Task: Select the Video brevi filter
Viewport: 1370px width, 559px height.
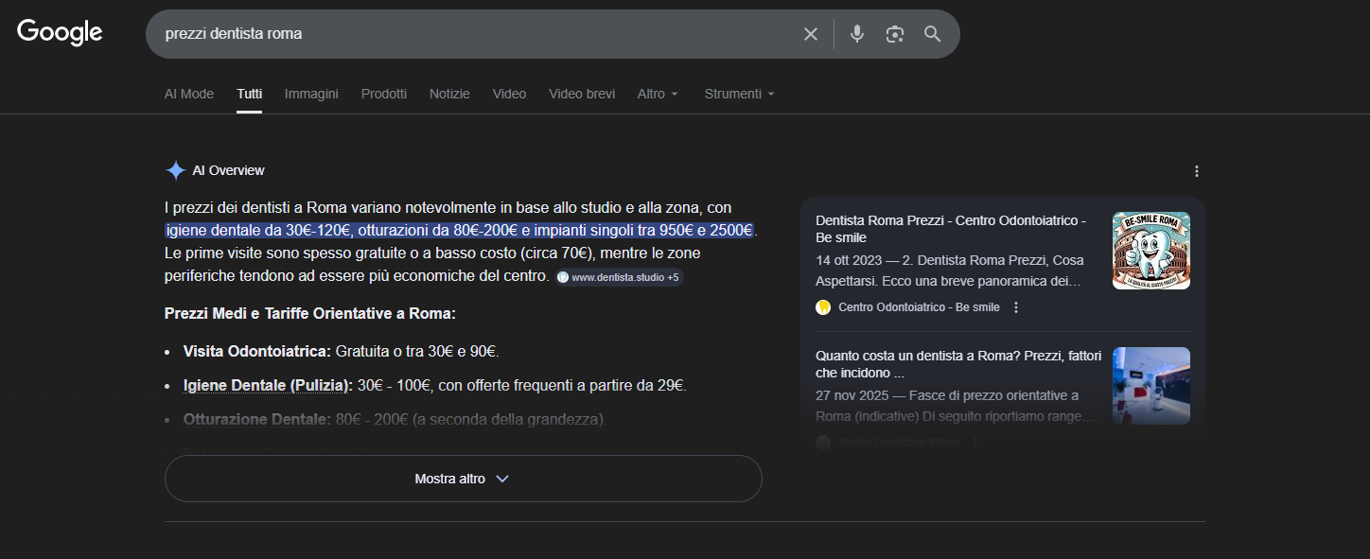Action: pyautogui.click(x=581, y=93)
